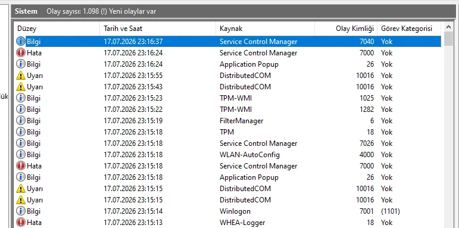Click the info icon of the WLAN-AutoConfig row
459x228 pixels.
pos(20,155)
